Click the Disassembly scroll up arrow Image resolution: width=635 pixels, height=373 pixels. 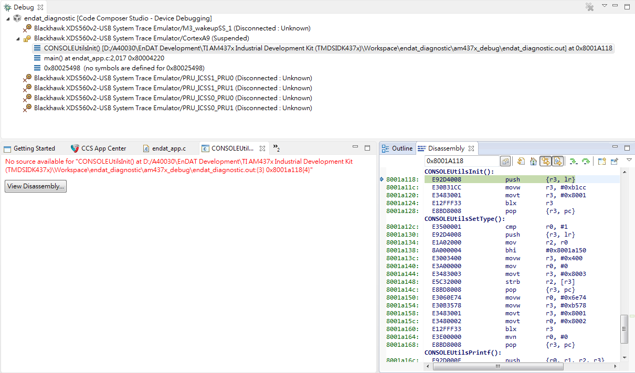click(624, 172)
